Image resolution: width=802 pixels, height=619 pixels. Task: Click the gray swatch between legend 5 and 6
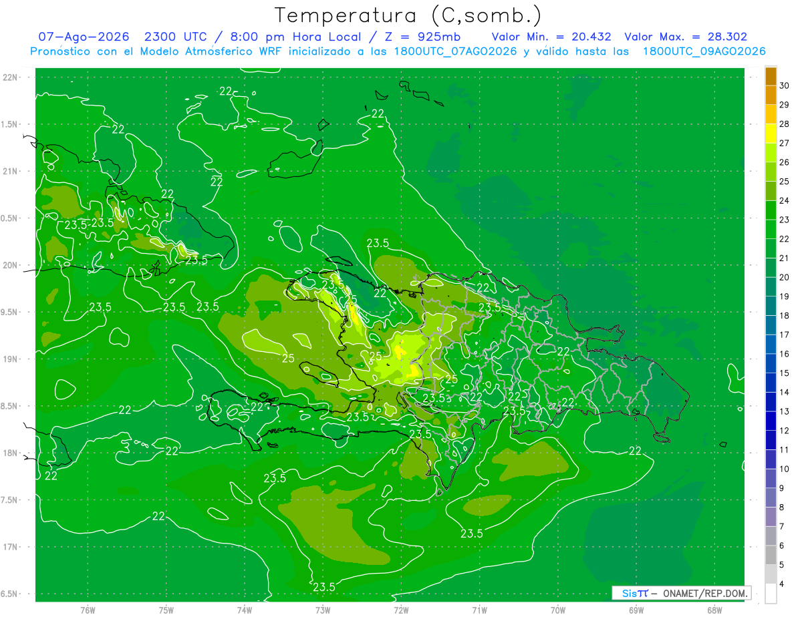771,556
